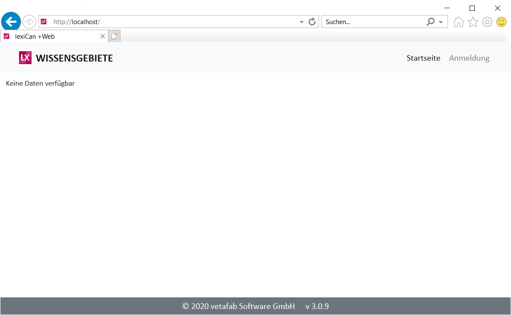This screenshot has height=315, width=511.
Task: Open browser settings gear icon
Action: pyautogui.click(x=487, y=22)
